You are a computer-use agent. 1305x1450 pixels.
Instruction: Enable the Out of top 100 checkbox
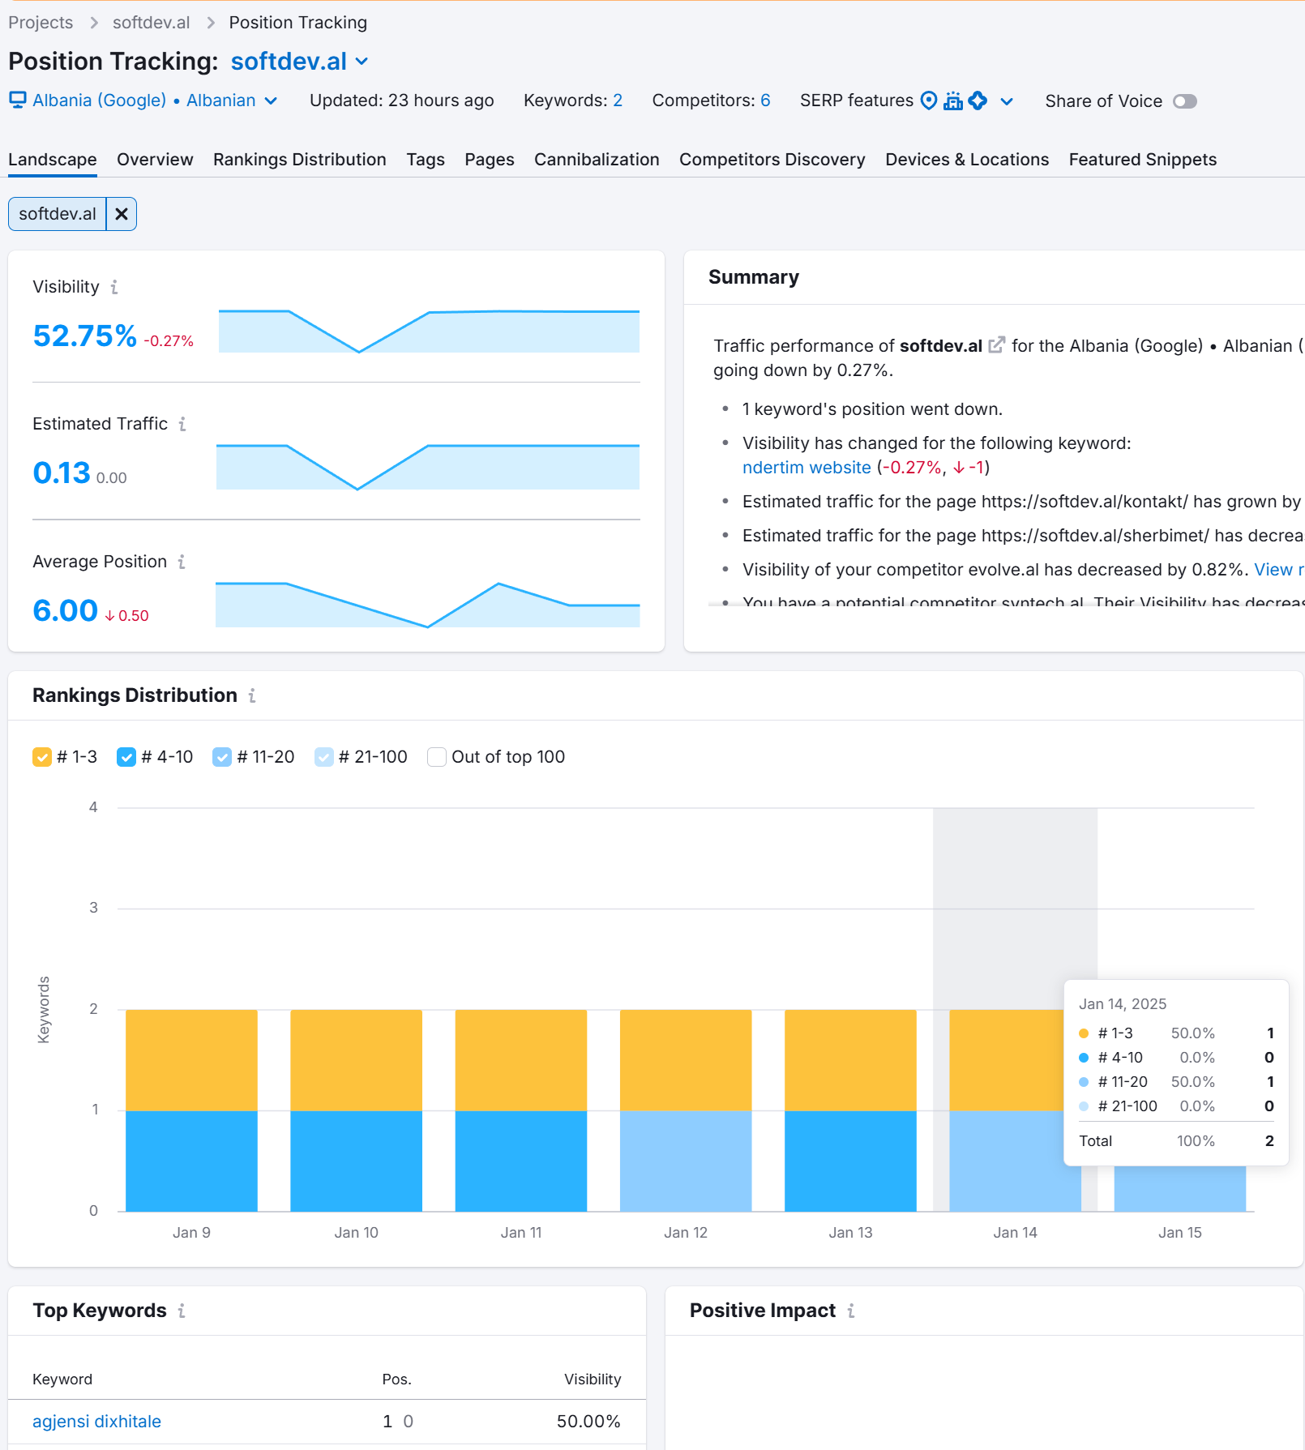pos(437,757)
